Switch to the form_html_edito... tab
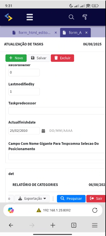This screenshot has height=236, width=106. 34,33
